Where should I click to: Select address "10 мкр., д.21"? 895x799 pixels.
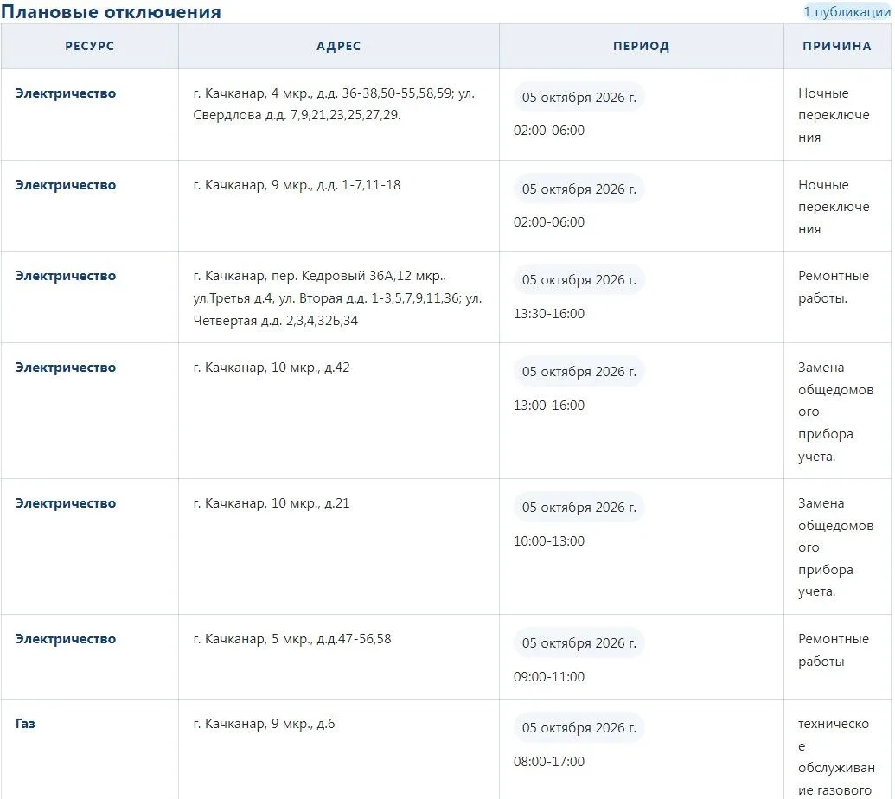[272, 503]
